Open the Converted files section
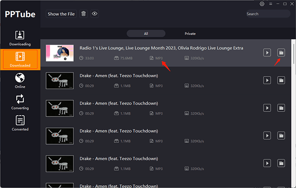The width and height of the screenshot is (296, 188). click(20, 123)
